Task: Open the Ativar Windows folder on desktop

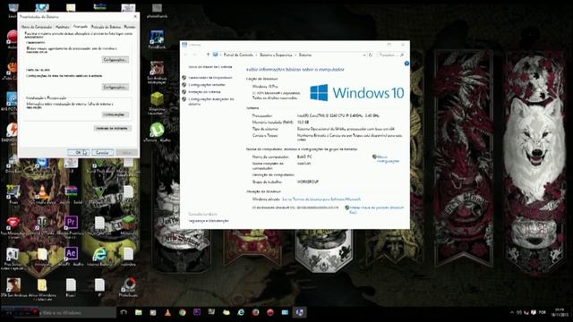Action: 42,289
